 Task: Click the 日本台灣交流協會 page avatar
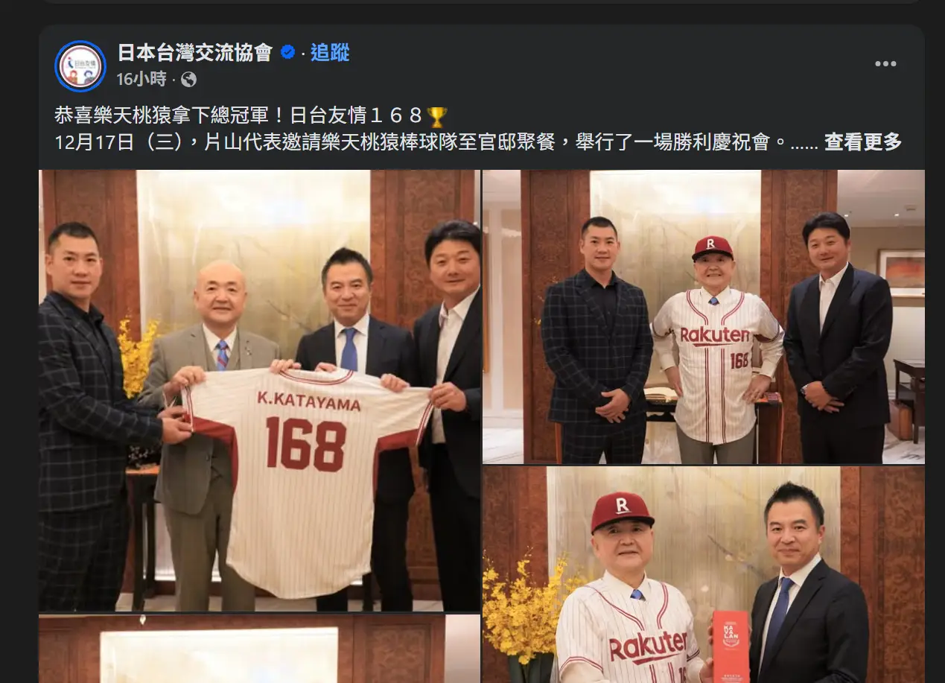pyautogui.click(x=80, y=66)
